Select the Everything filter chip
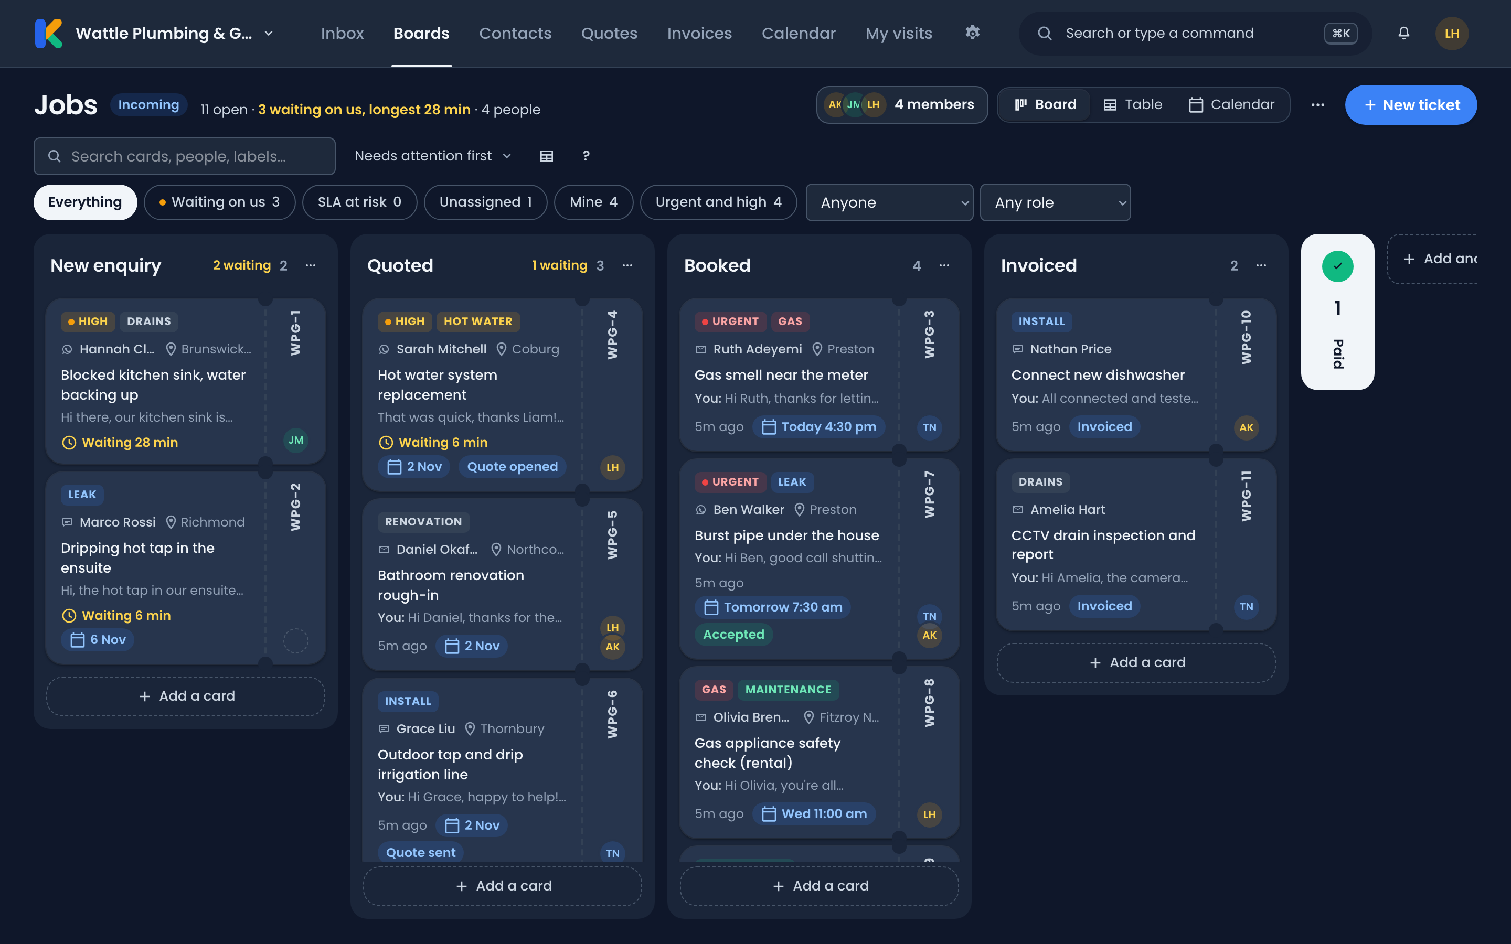The width and height of the screenshot is (1511, 944). [x=85, y=202]
